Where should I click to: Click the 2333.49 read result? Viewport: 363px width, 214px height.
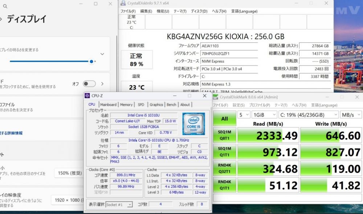(268, 135)
